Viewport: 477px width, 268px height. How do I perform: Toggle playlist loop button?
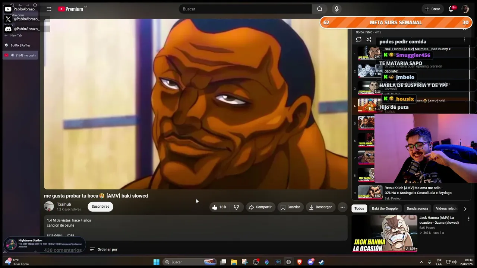[358, 39]
